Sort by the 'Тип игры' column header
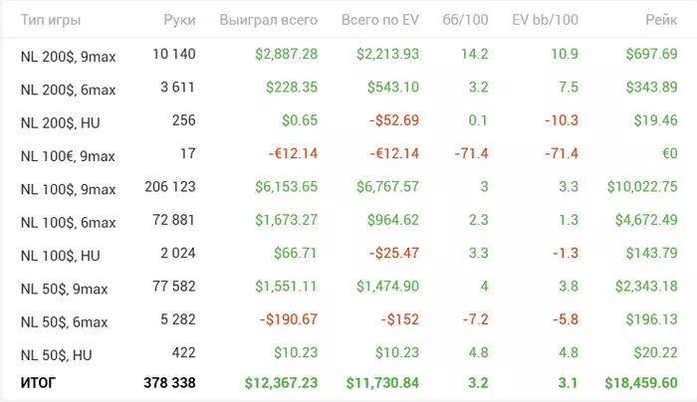Screen dimensions: 697x402 click(50, 20)
